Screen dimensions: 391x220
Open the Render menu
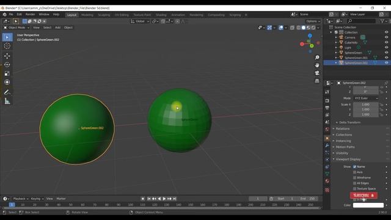[30, 15]
